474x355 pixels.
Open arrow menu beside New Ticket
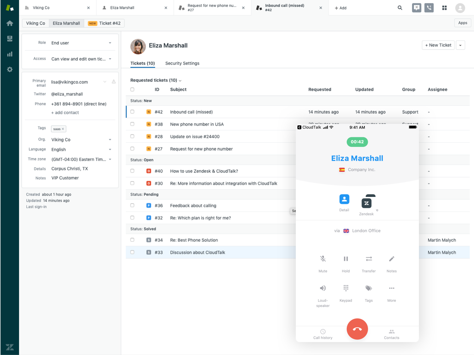(x=460, y=45)
